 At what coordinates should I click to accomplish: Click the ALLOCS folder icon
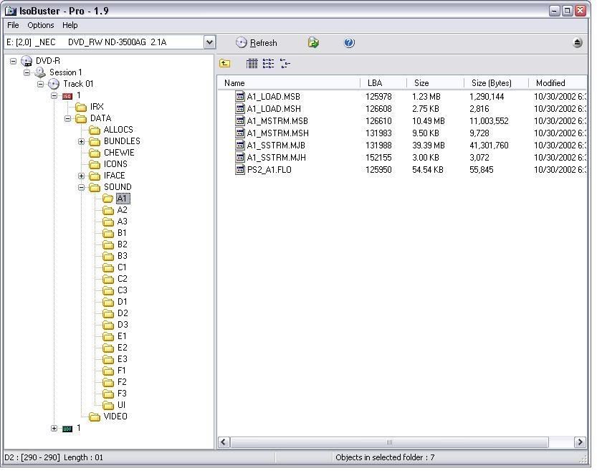click(x=95, y=130)
